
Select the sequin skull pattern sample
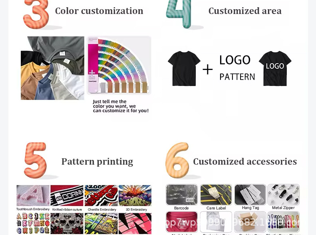[x=67, y=223]
